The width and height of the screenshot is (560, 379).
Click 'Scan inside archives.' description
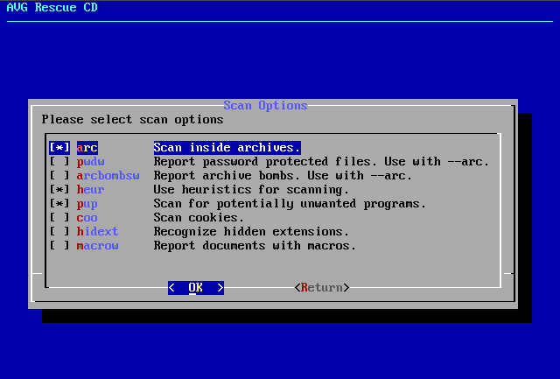[x=227, y=148]
